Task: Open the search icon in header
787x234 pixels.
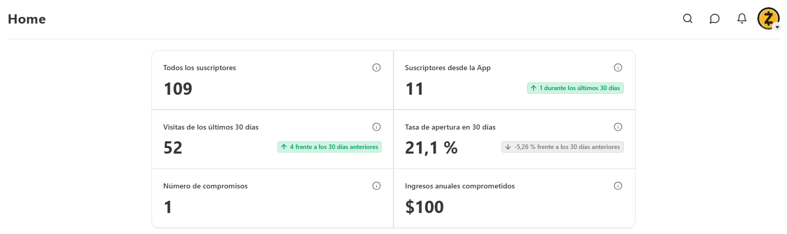Action: [688, 19]
